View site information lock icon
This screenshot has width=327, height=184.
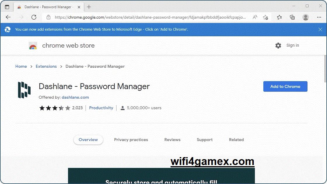(48, 17)
